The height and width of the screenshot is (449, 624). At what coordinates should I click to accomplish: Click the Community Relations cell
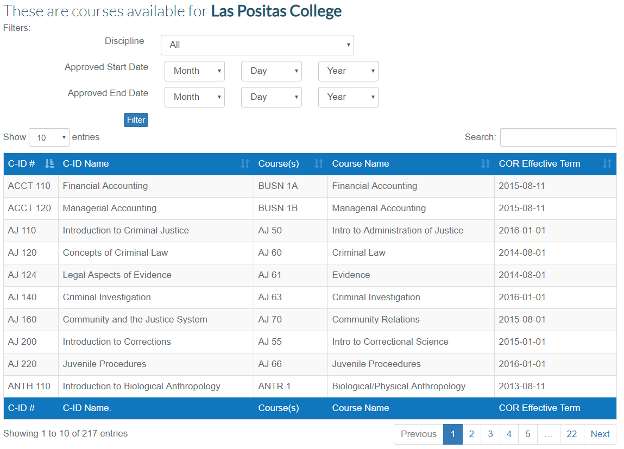click(x=411, y=320)
